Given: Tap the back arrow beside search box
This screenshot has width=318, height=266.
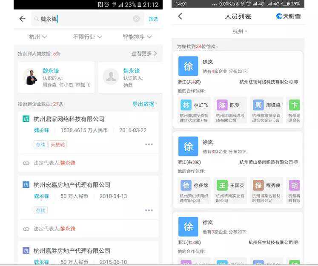Looking at the screenshot, I should pyautogui.click(x=22, y=19).
